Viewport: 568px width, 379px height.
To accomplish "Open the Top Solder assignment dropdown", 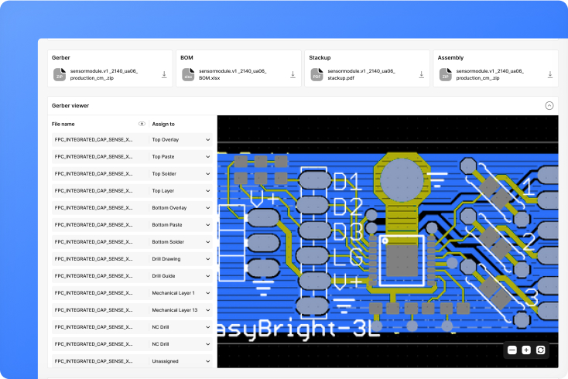I will pyautogui.click(x=180, y=174).
